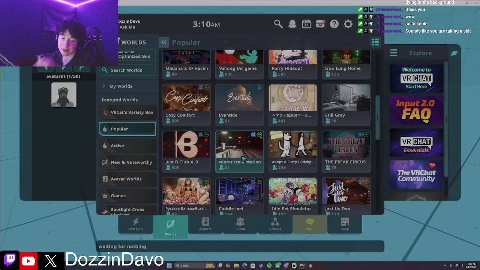Open File Explorer from the taskbar

pos(236,265)
